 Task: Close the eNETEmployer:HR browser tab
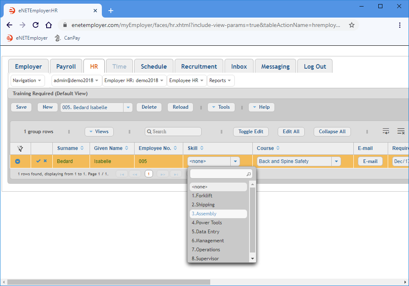95,11
